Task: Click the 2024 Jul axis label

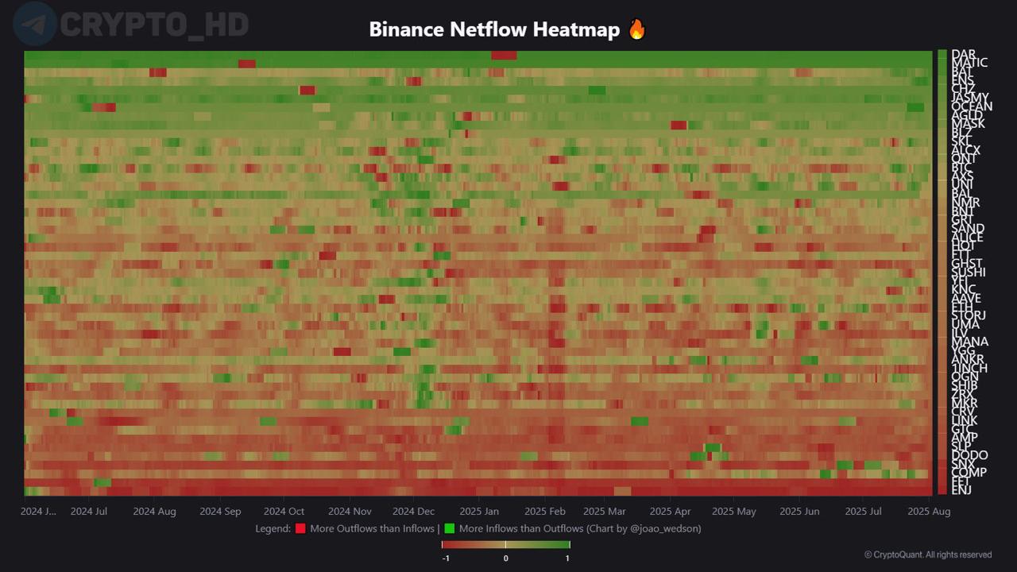Action: 89,512
